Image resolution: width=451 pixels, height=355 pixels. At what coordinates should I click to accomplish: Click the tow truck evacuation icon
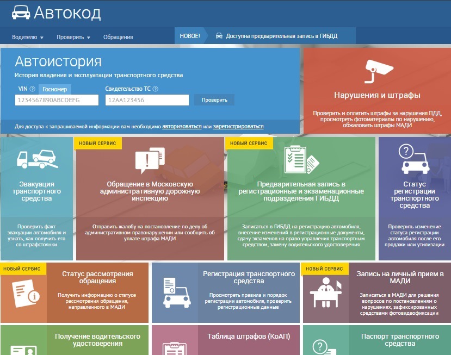tap(37, 159)
